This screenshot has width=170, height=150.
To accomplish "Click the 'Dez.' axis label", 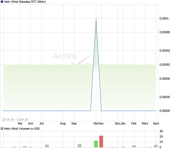I will 118,123.
